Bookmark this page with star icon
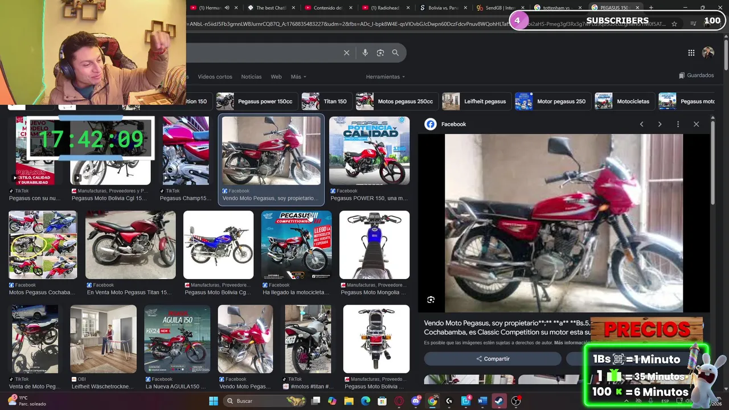The width and height of the screenshot is (729, 410). tap(674, 24)
